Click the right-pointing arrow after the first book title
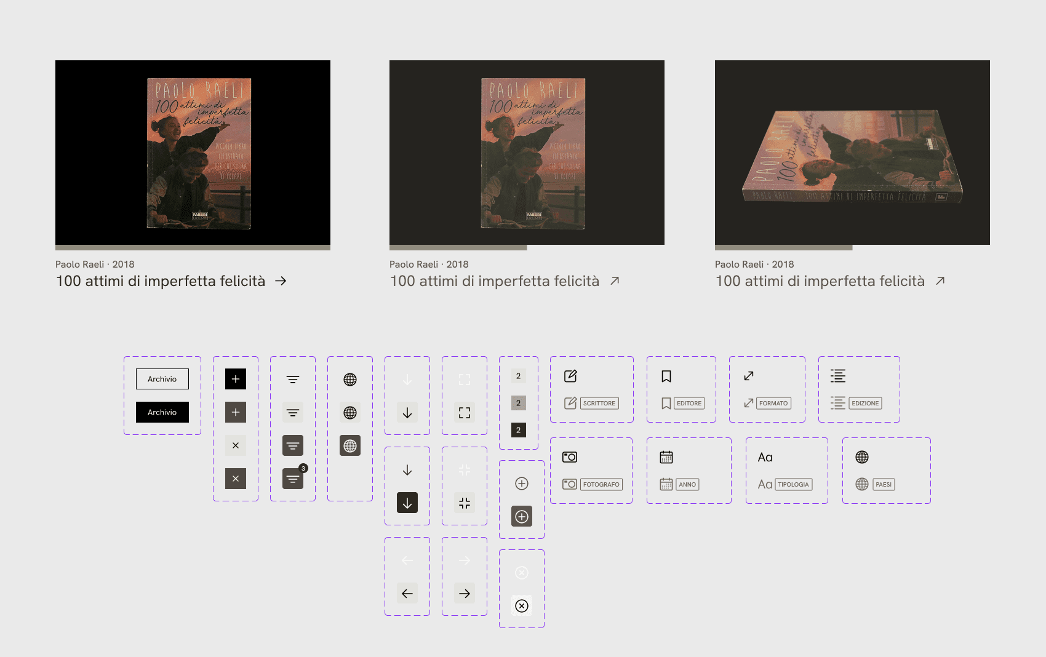 [281, 281]
